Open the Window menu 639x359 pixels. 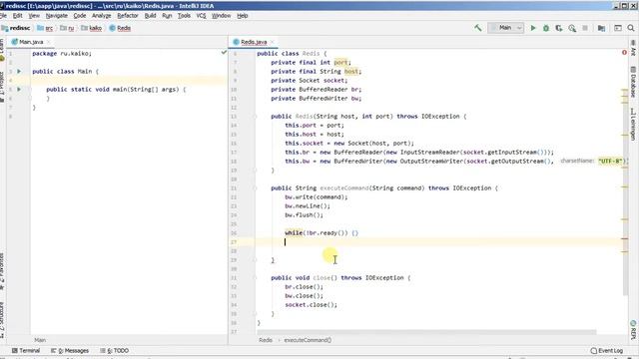click(x=222, y=16)
